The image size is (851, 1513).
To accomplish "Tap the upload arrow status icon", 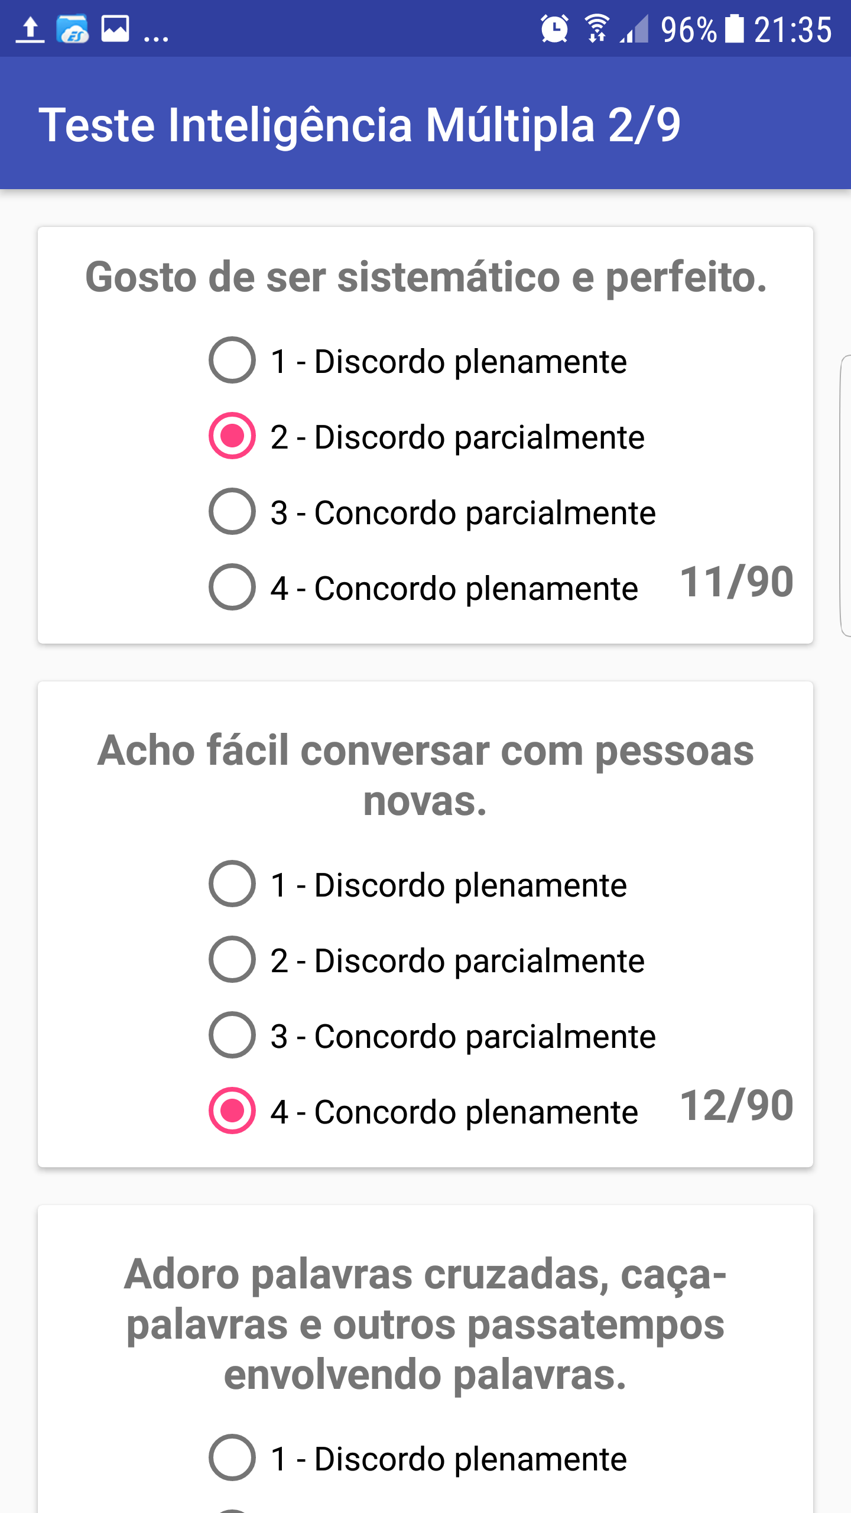I will click(30, 29).
